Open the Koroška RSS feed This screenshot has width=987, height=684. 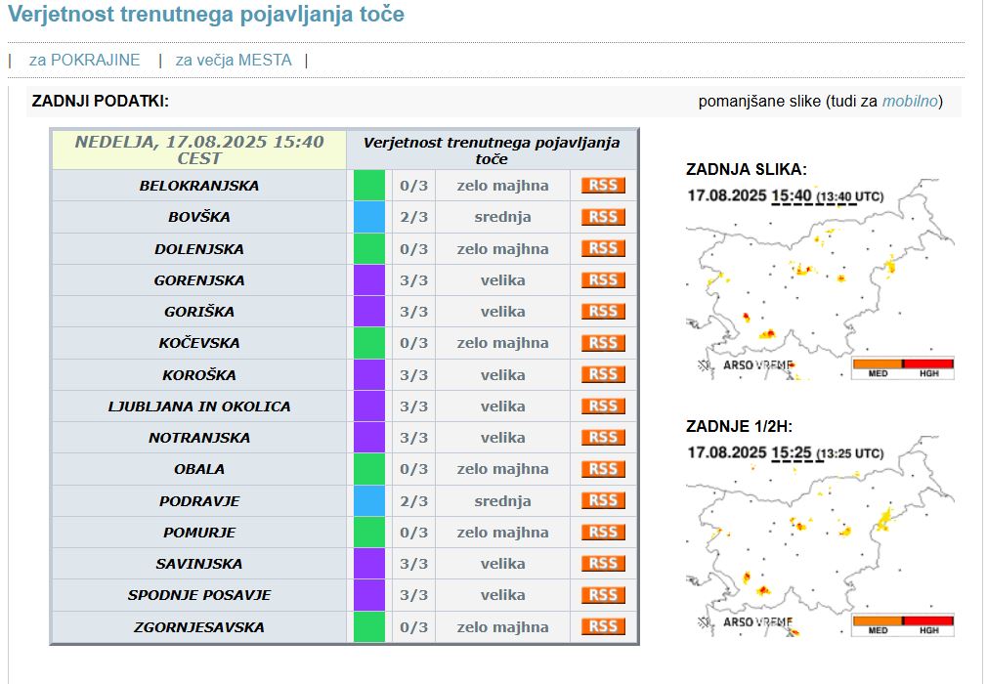click(x=603, y=374)
